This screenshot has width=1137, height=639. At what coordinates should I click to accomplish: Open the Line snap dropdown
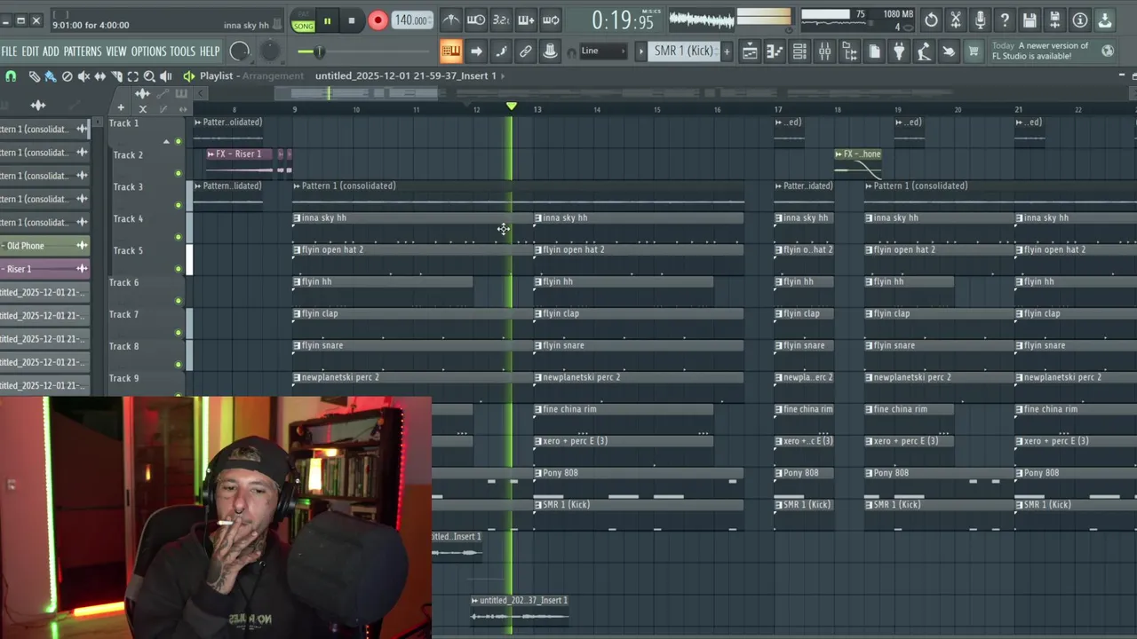coord(602,51)
